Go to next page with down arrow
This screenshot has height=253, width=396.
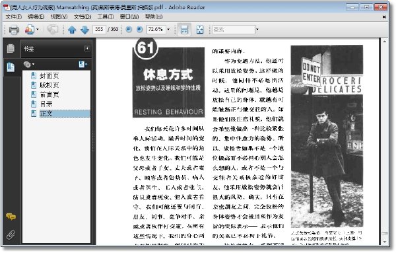tap(84, 30)
